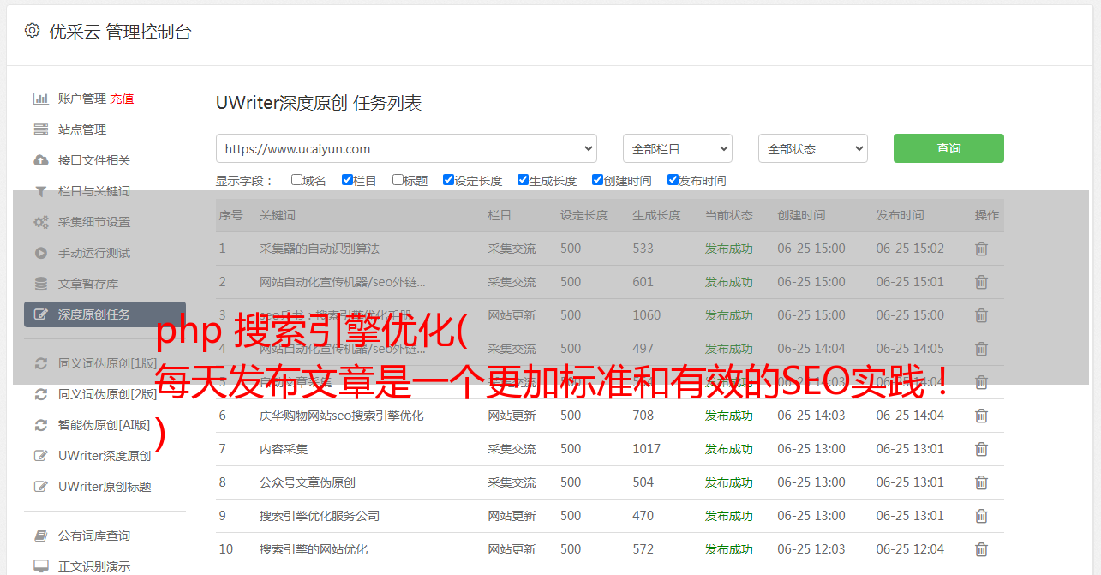The image size is (1101, 575).
Task: Click the refresh icon for 同义词伪原创[1版]
Action: pos(40,363)
